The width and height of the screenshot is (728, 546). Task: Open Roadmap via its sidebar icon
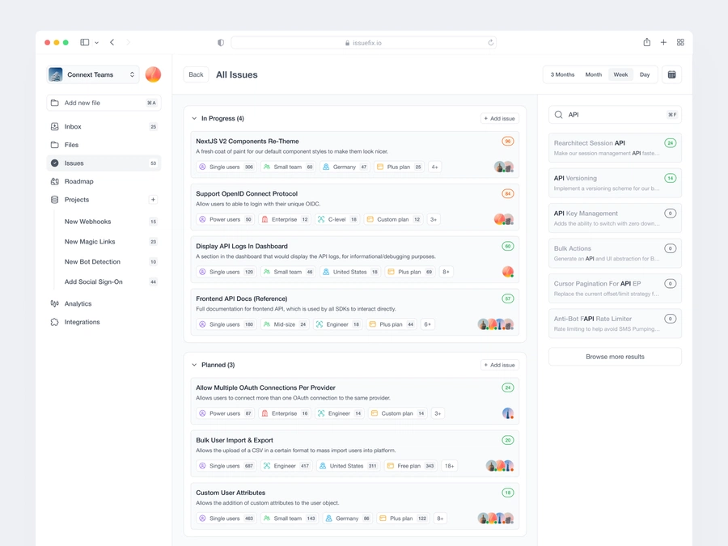click(x=55, y=181)
